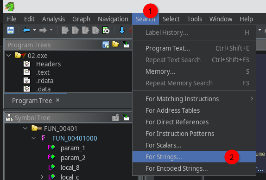Open the Navigation menu

coord(113,19)
